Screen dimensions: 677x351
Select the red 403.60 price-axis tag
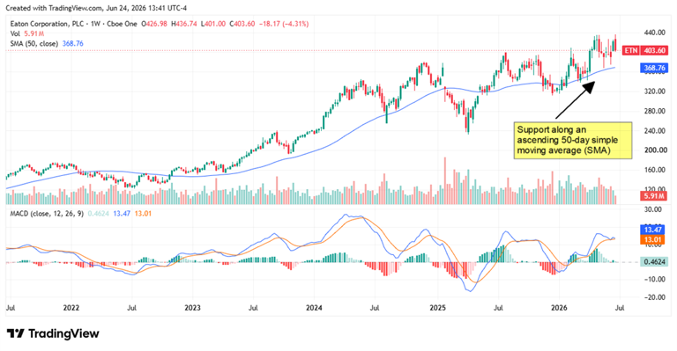(655, 50)
